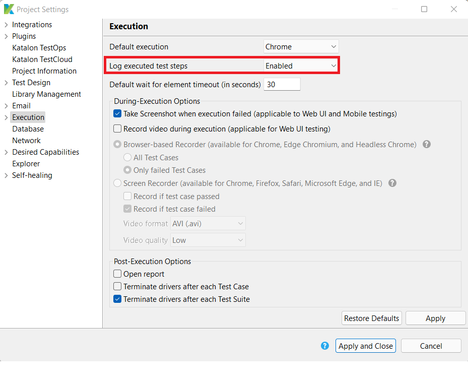
Task: Uncheck Terminate drivers after each Test Suite
Action: coord(117,299)
